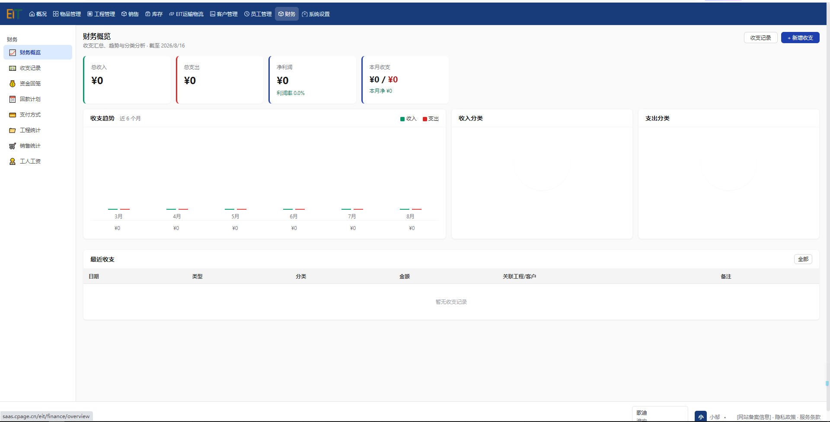Open the 销售统计 sidebar entry
Viewport: 830px width, 422px height.
38,146
